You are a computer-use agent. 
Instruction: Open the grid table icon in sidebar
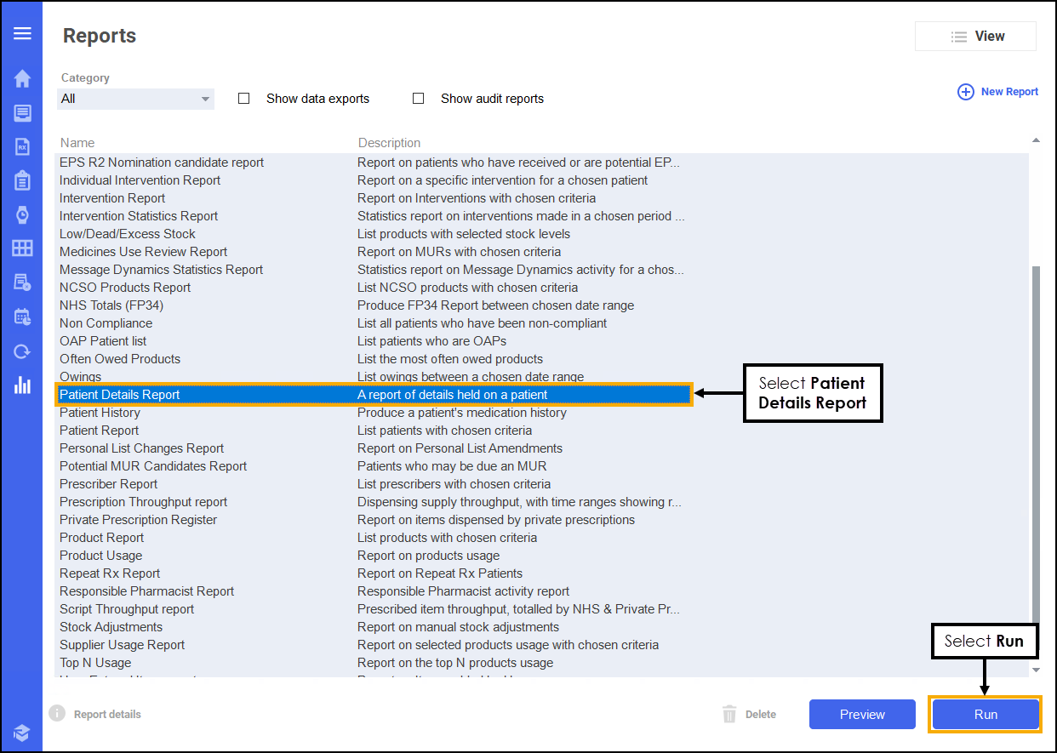(x=22, y=248)
